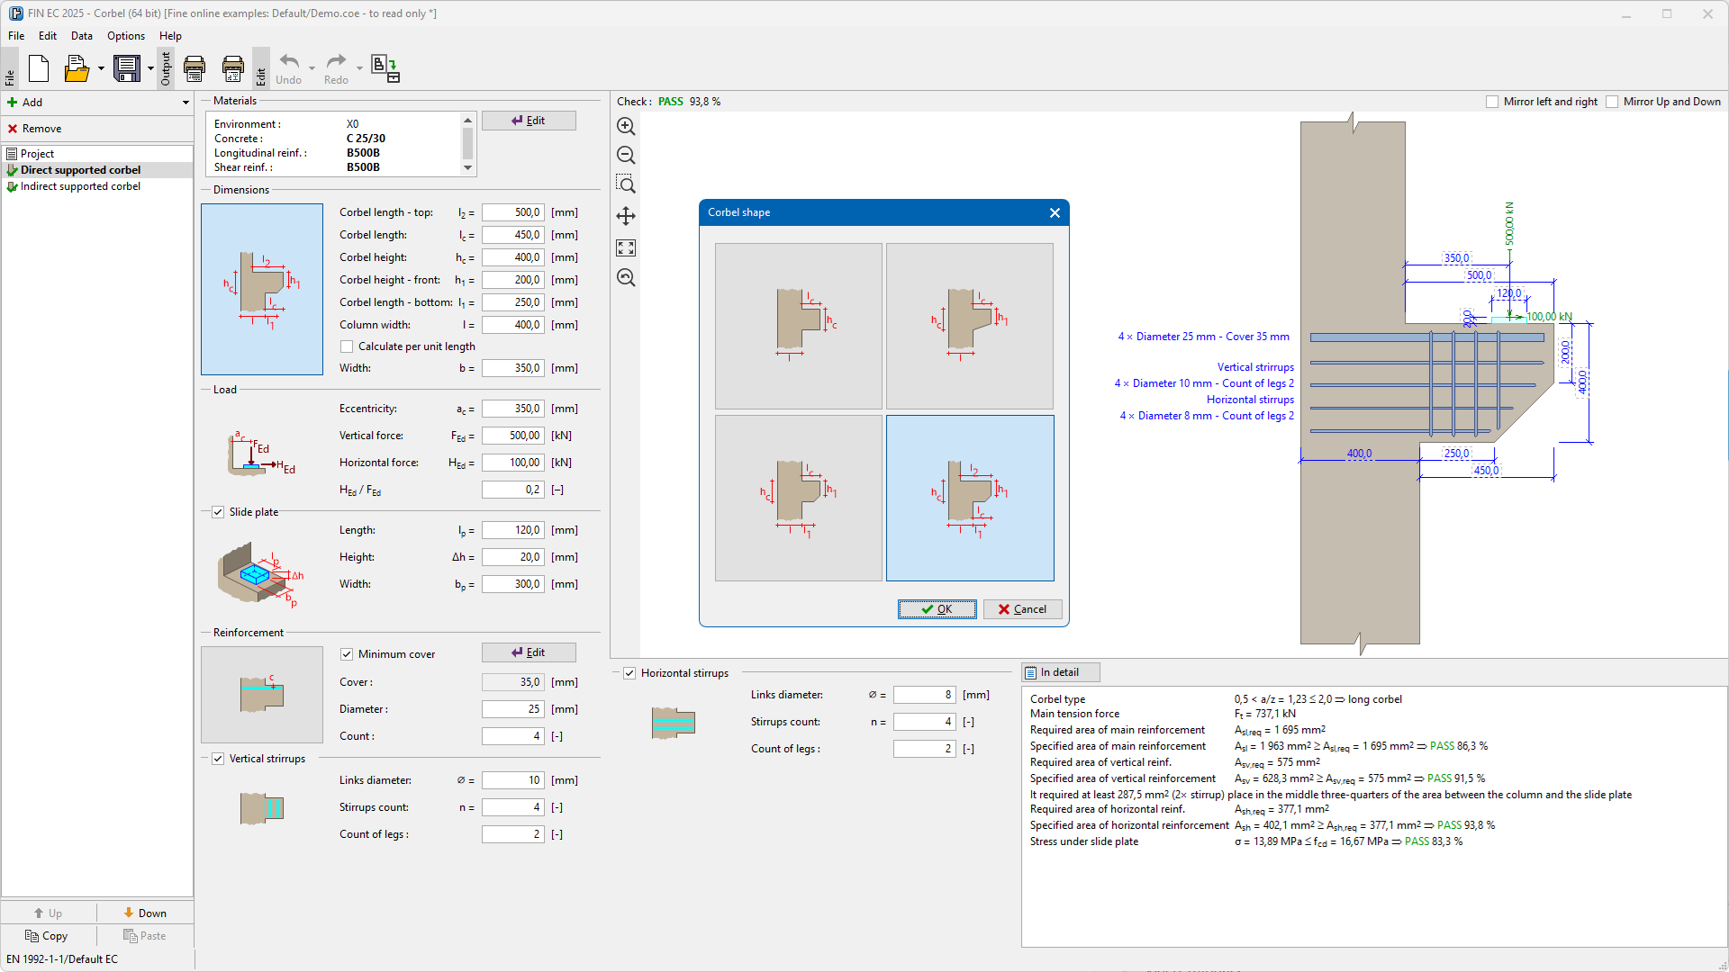Enable Mirror left and right checkbox
The image size is (1729, 972).
coord(1492,102)
